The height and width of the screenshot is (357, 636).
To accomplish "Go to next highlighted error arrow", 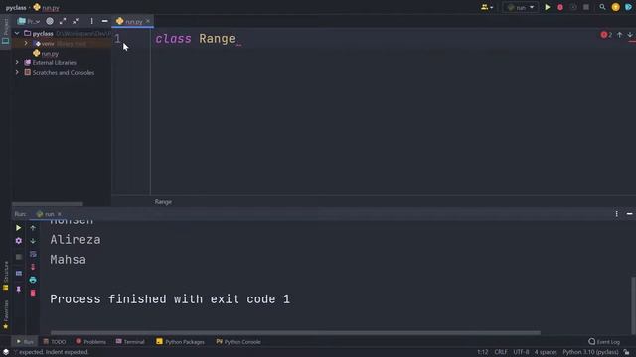I will point(630,35).
